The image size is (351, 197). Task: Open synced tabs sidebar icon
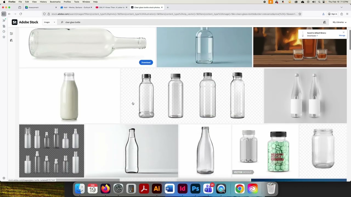(x=4, y=26)
